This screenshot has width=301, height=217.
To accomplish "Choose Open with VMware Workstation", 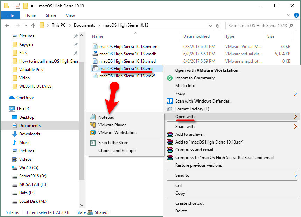I will 207,70.
